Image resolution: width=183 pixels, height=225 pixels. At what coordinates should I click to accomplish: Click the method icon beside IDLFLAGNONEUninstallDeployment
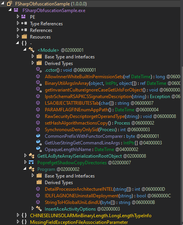tap(38, 195)
